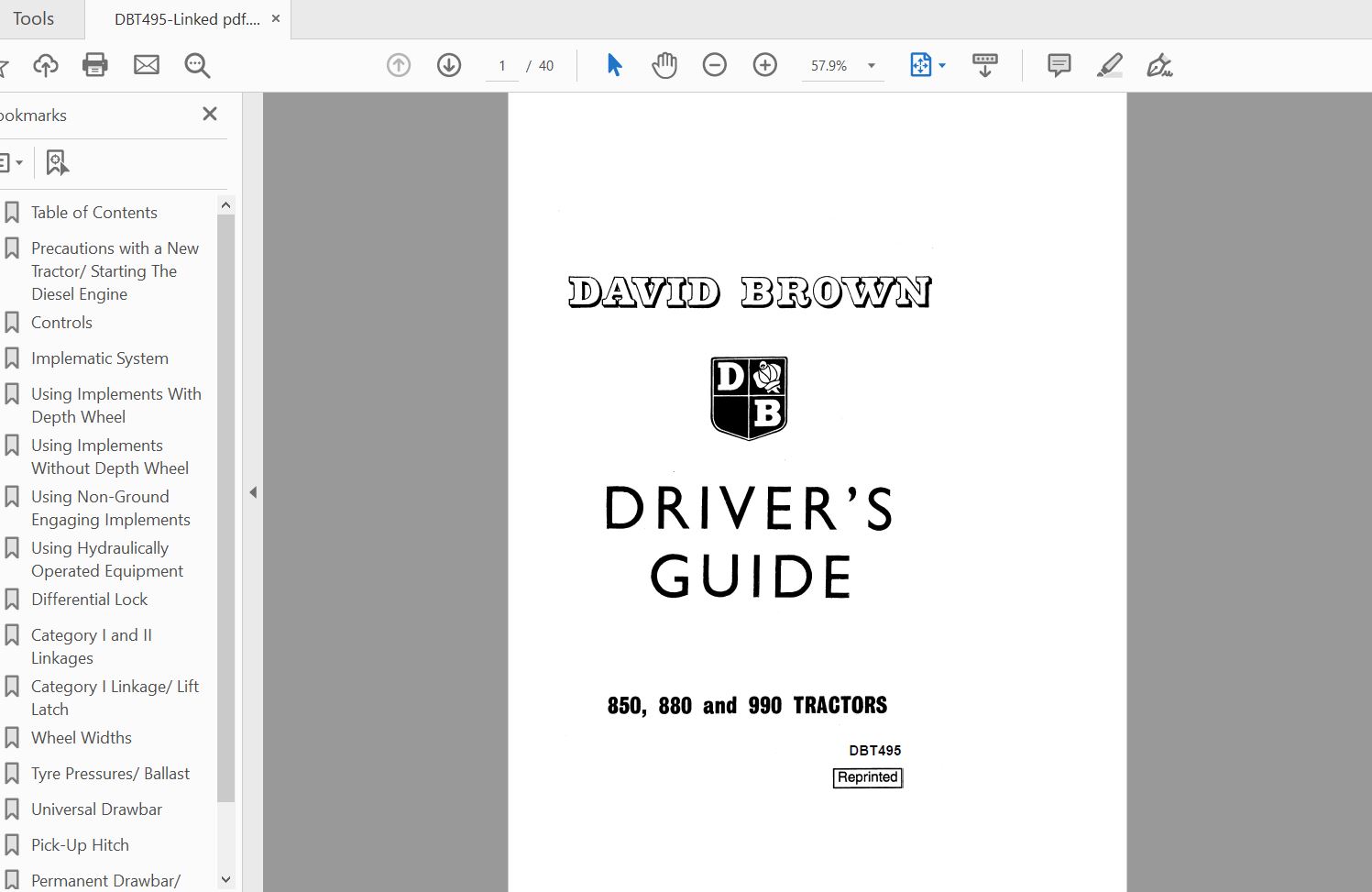Open the zoom percentage dropdown
The image size is (1372, 892).
(872, 66)
